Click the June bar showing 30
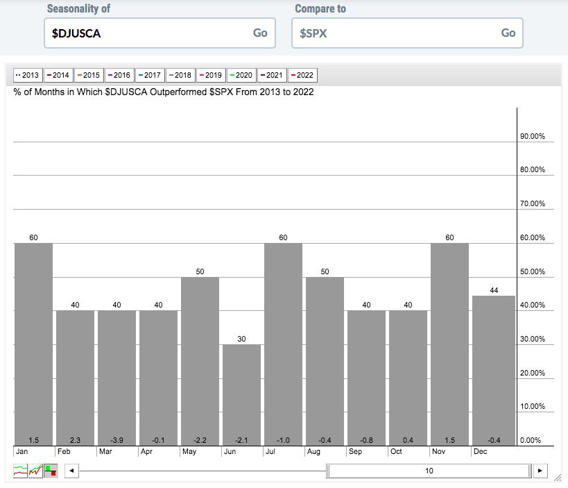The image size is (568, 488). (x=241, y=394)
